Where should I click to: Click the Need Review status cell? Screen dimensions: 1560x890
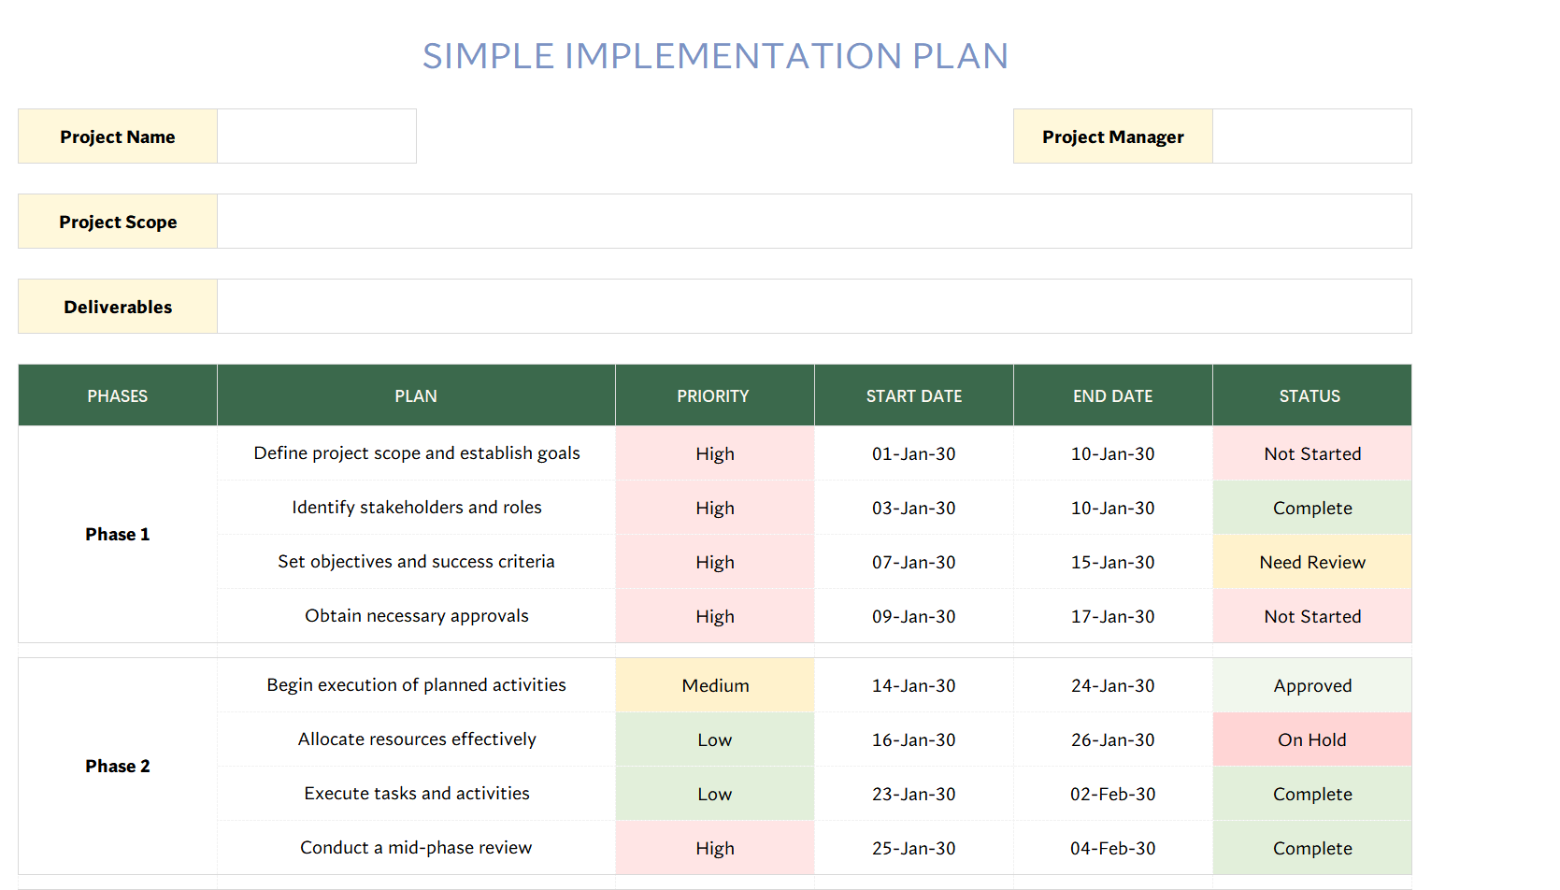[1312, 562]
